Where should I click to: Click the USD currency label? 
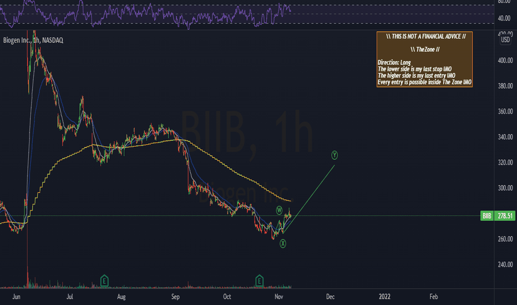click(x=505, y=40)
